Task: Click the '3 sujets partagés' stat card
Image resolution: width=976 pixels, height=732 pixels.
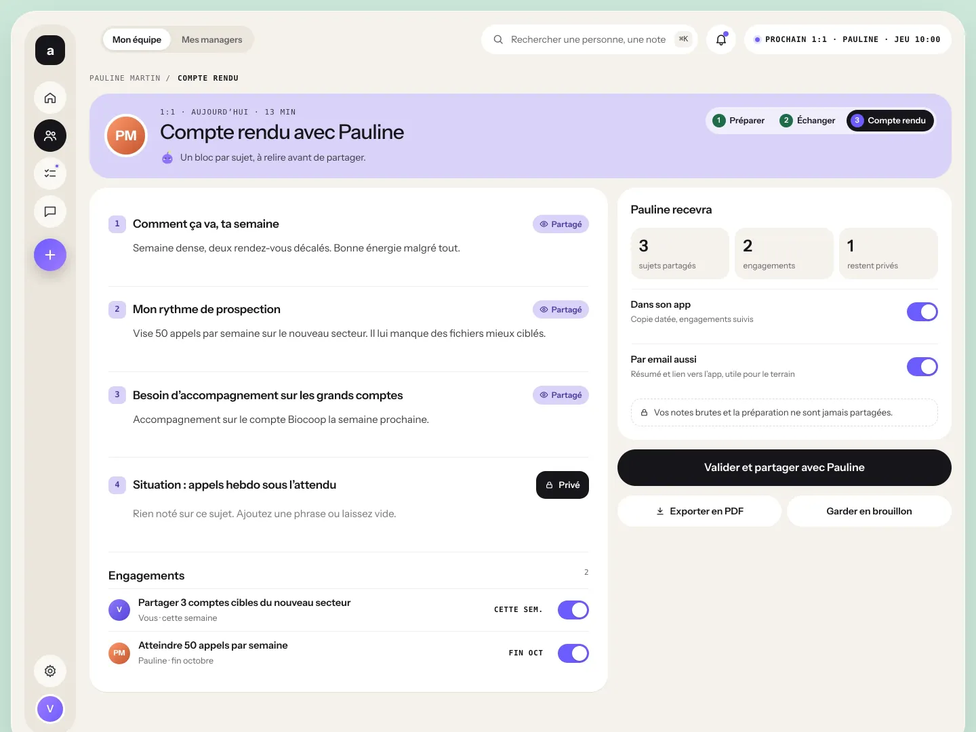Action: (680, 253)
